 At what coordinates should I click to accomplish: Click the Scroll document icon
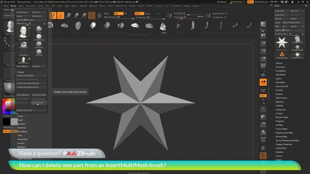(x=263, y=36)
